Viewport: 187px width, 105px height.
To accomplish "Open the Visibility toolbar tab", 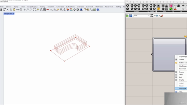I will click(42, 7).
